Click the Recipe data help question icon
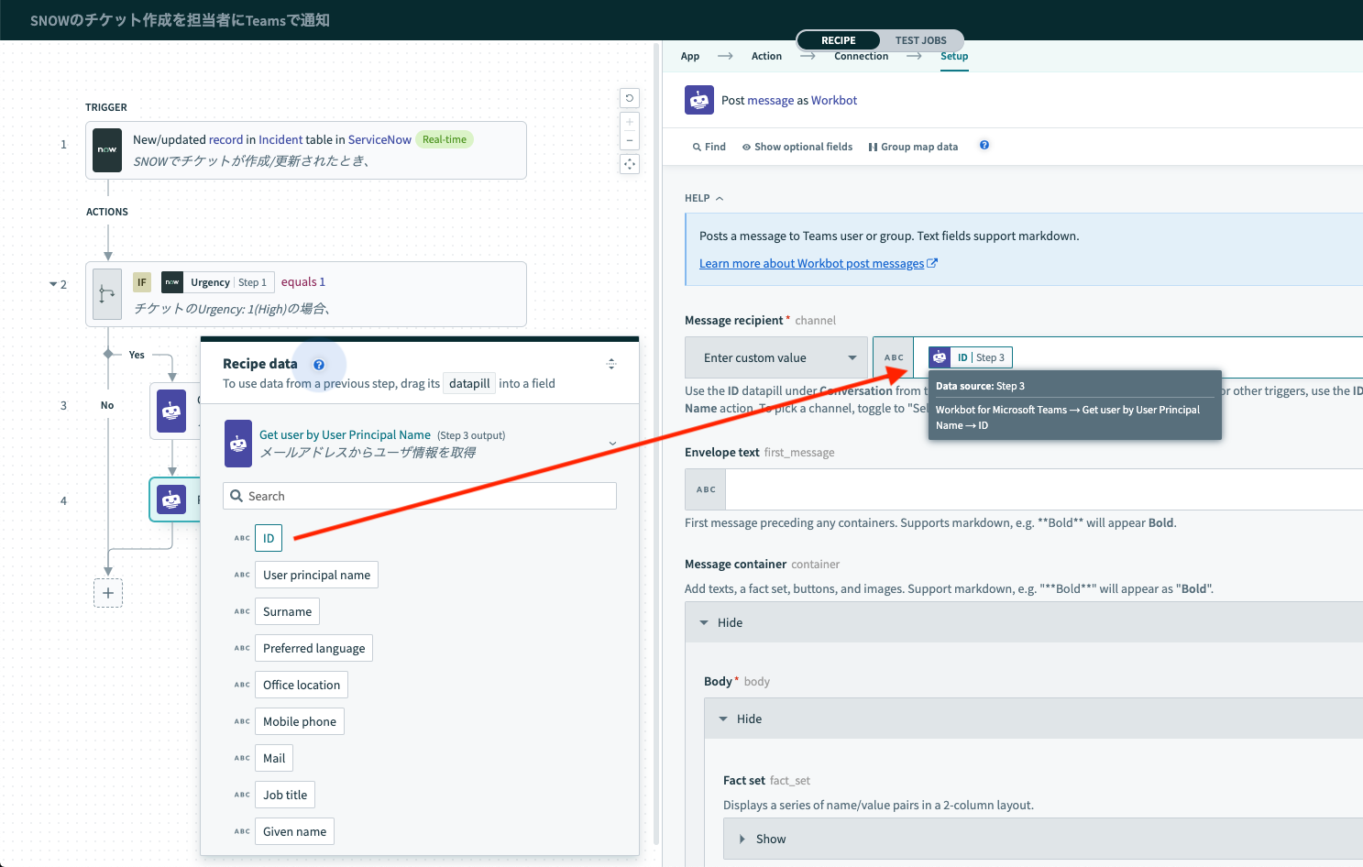The image size is (1363, 867). click(x=319, y=365)
